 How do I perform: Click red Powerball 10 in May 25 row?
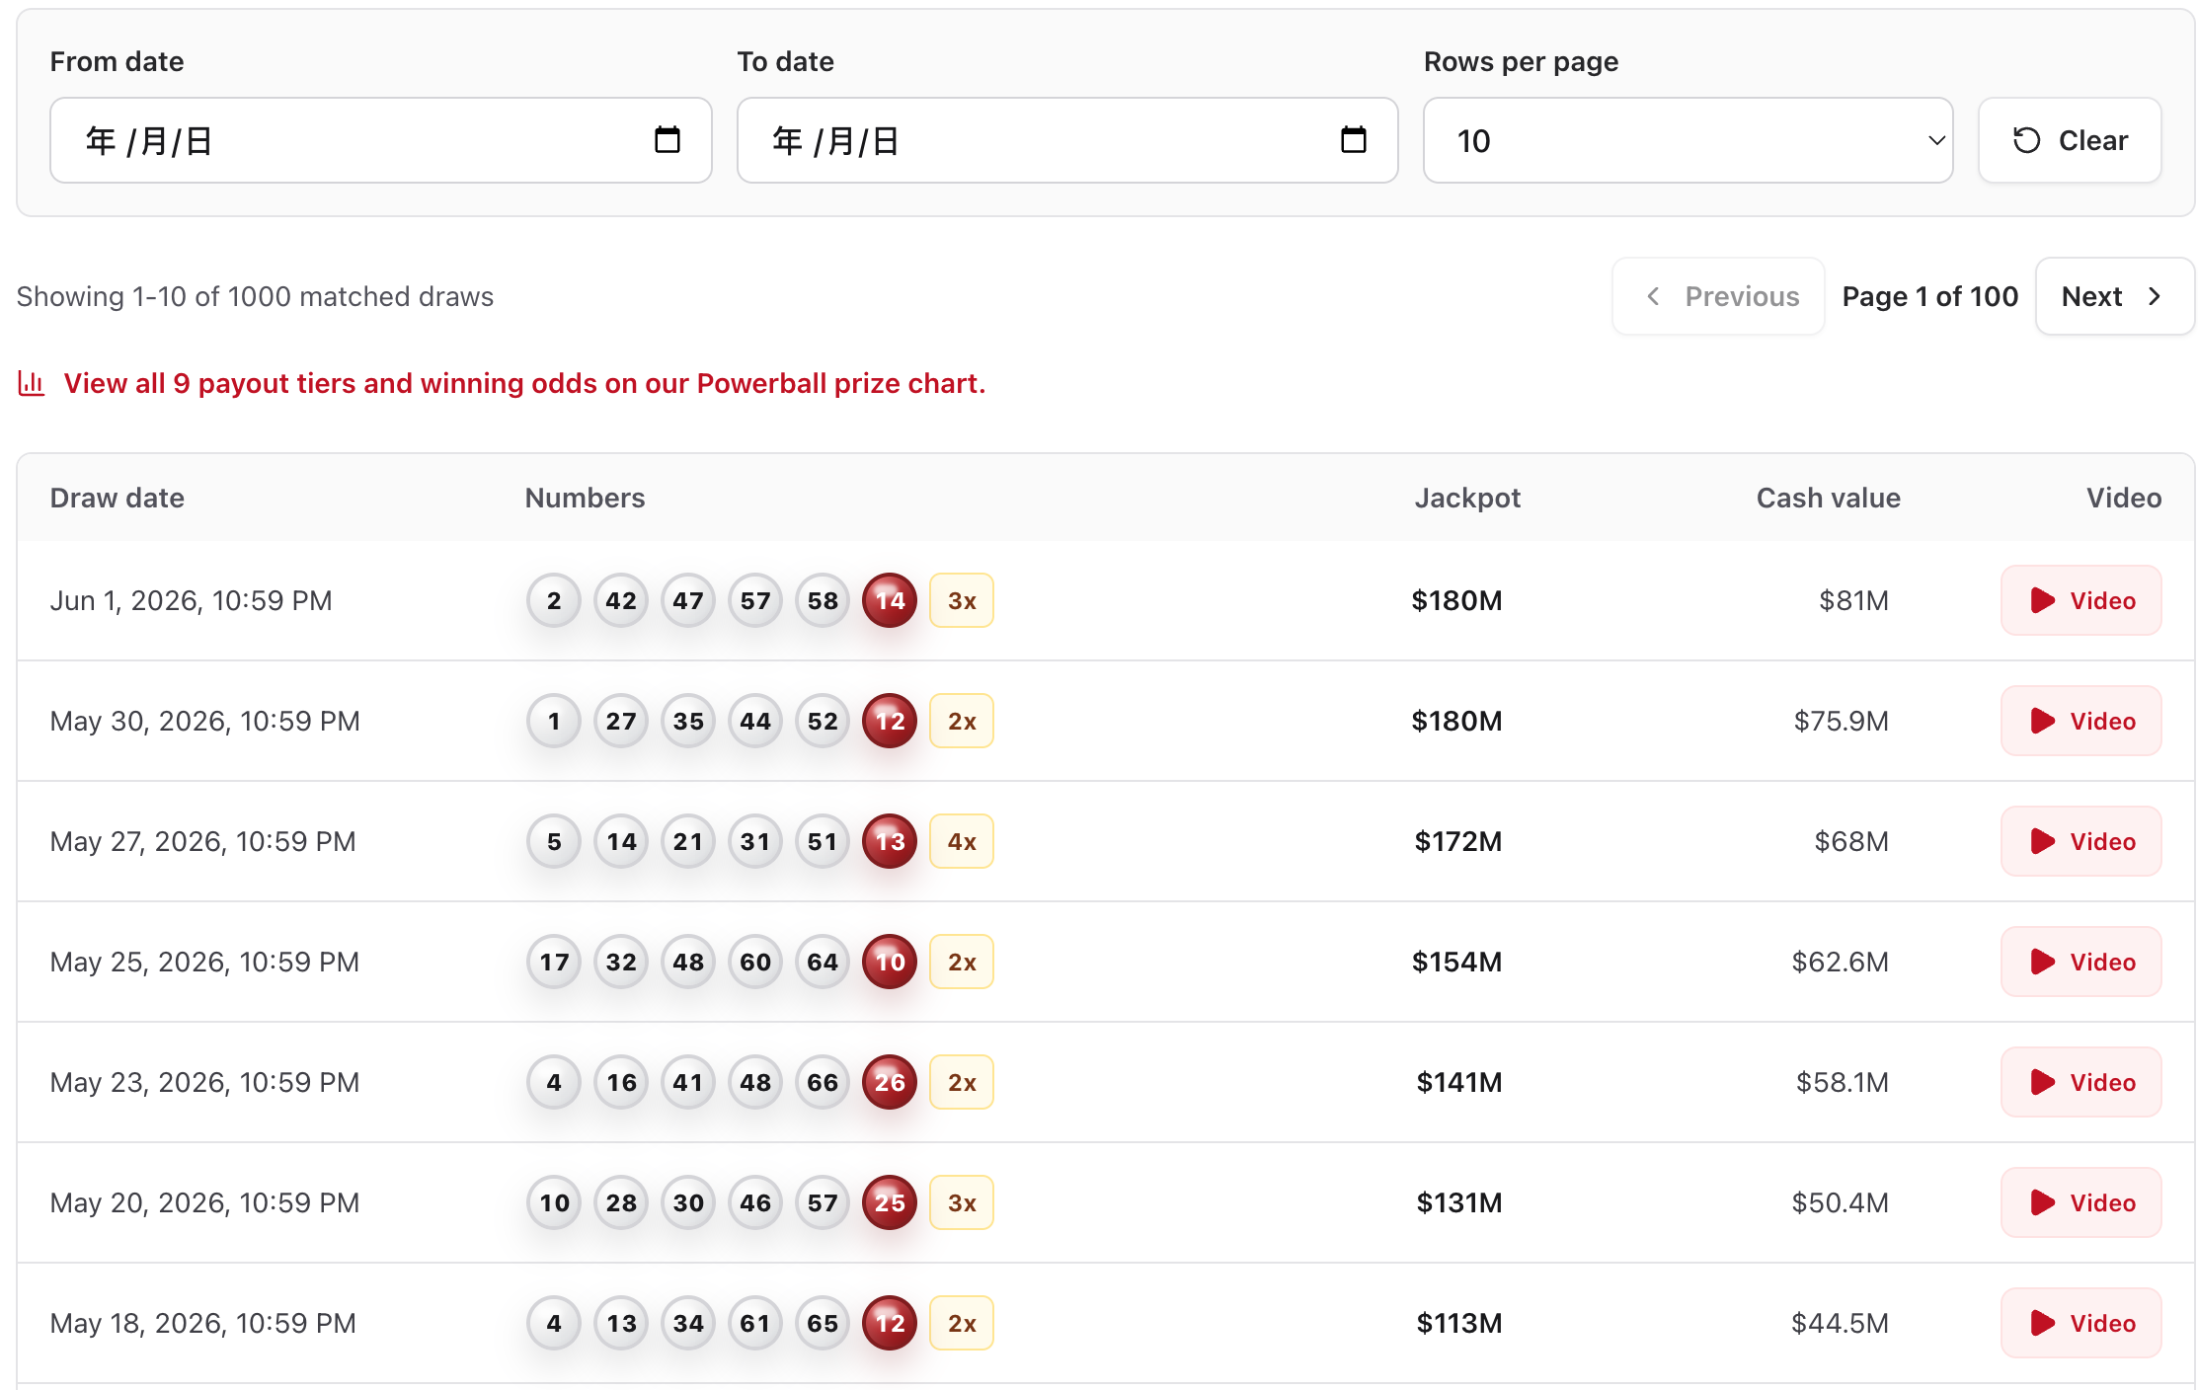click(x=890, y=962)
